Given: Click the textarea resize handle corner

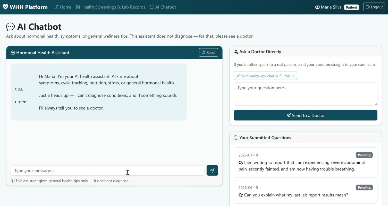Looking at the screenshot, I should pos(376,104).
